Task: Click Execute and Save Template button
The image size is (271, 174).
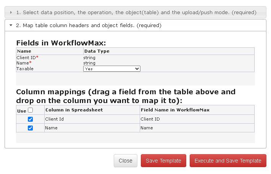Action: click(x=228, y=161)
